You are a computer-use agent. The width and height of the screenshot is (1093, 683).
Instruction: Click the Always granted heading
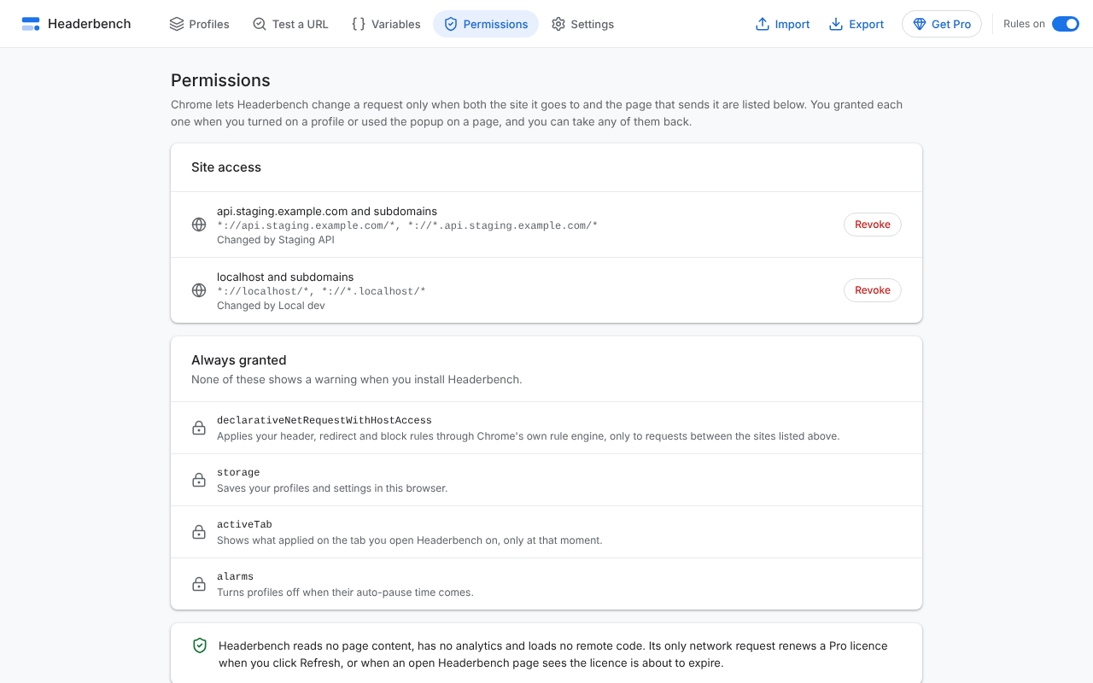pyautogui.click(x=239, y=360)
